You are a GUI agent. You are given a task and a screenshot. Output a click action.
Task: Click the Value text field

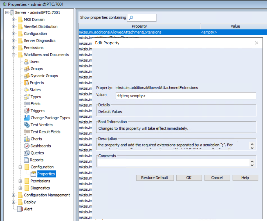(186, 96)
